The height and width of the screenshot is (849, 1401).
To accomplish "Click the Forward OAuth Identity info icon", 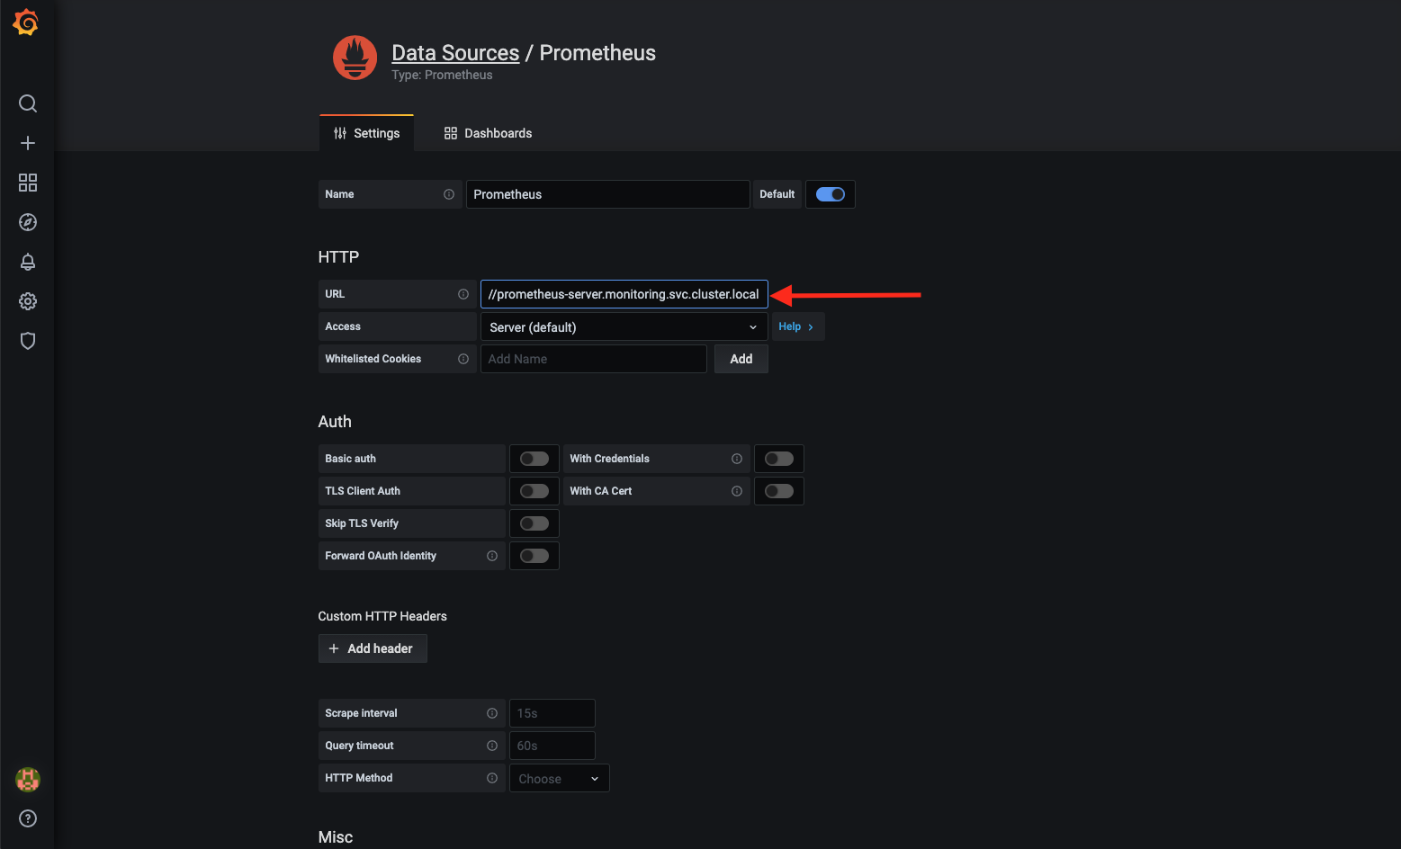I will [492, 556].
